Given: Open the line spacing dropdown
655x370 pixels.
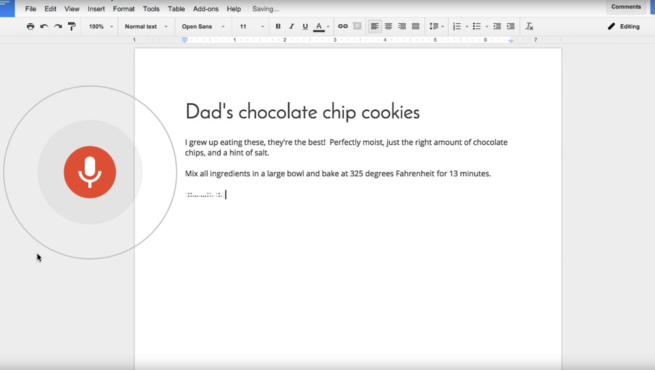Looking at the screenshot, I should [x=436, y=26].
